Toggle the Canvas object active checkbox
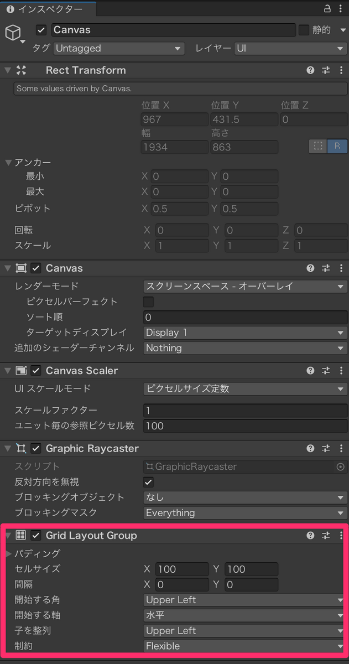Image resolution: width=349 pixels, height=664 pixels. [x=41, y=30]
